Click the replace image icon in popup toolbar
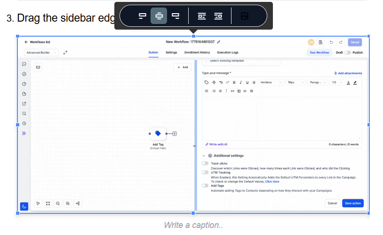 coord(245,16)
